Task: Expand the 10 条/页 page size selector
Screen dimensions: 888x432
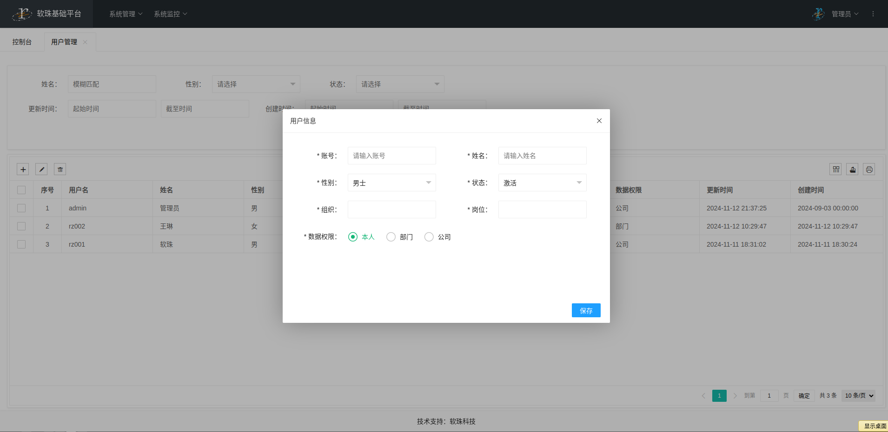Action: point(858,396)
